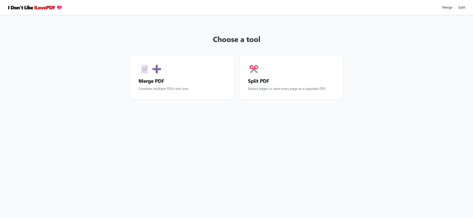This screenshot has height=218, width=473.
Task: Click "Combine multiple PDFs into one." description
Action: pos(163,89)
